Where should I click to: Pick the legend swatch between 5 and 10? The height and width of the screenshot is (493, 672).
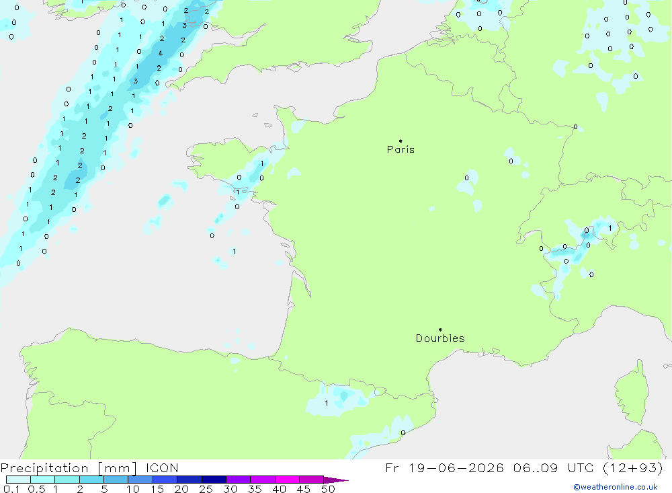click(116, 480)
